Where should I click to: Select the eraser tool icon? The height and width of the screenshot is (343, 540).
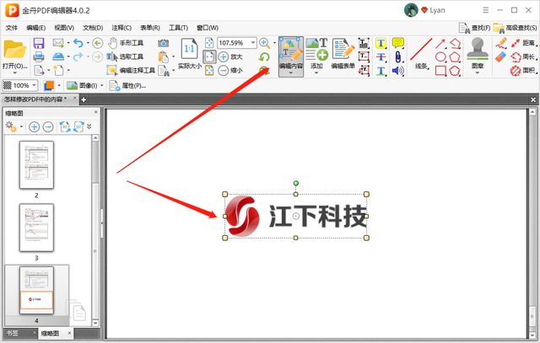tap(500, 56)
